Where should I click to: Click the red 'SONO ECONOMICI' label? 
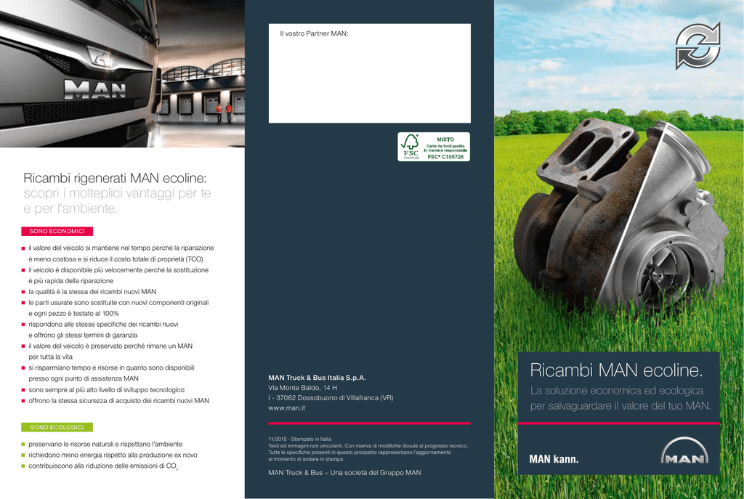point(57,231)
